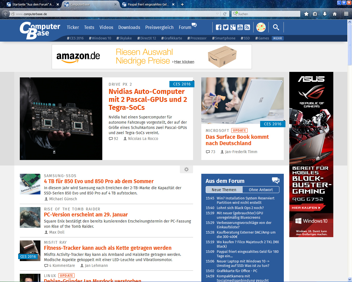Open the #CES 2016 topic tag

[75, 38]
